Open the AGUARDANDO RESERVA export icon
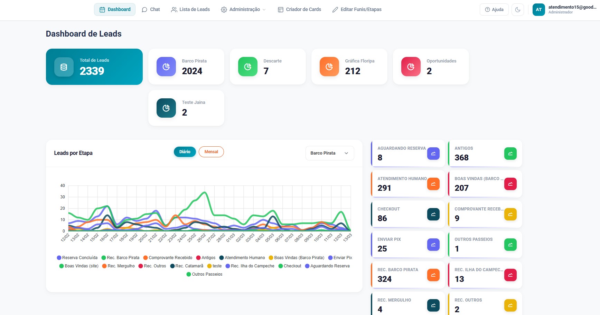Image resolution: width=600 pixels, height=315 pixels. point(433,153)
